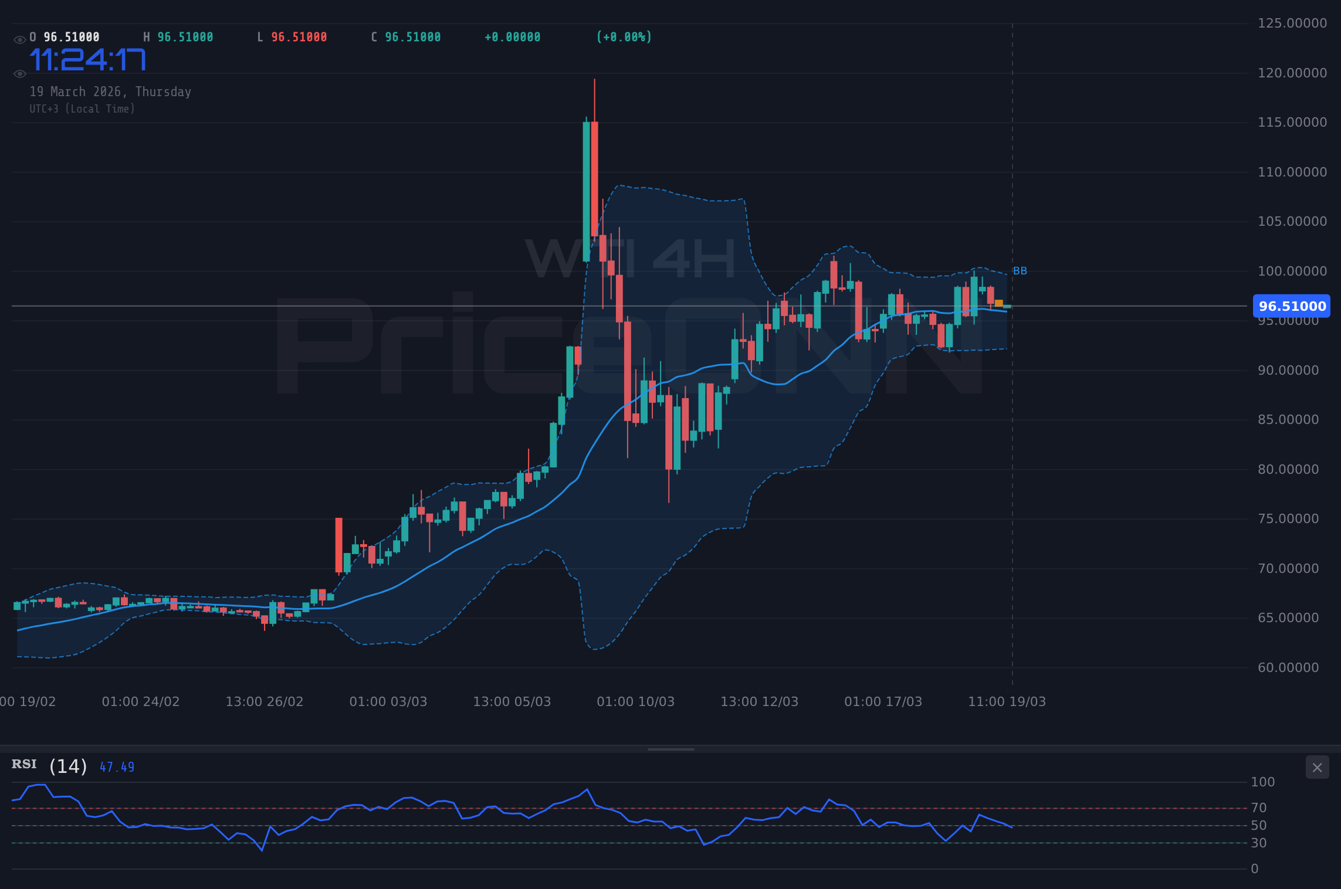
Task: Select the 11:00 19/03 time axis label
Action: pyautogui.click(x=1007, y=702)
